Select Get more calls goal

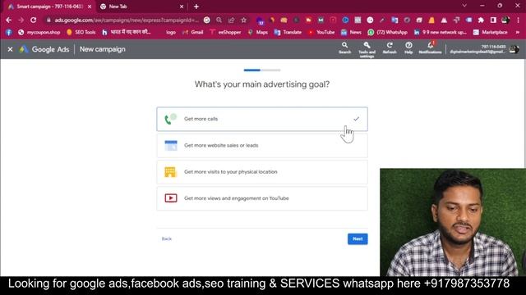click(x=262, y=119)
